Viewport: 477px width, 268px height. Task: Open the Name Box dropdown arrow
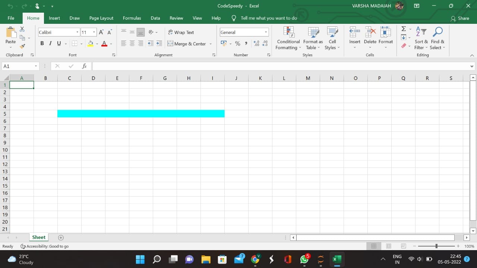tap(36, 66)
